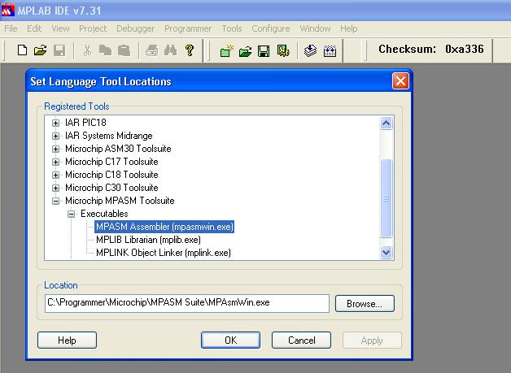Click the tree list scroll up arrow

pyautogui.click(x=387, y=123)
